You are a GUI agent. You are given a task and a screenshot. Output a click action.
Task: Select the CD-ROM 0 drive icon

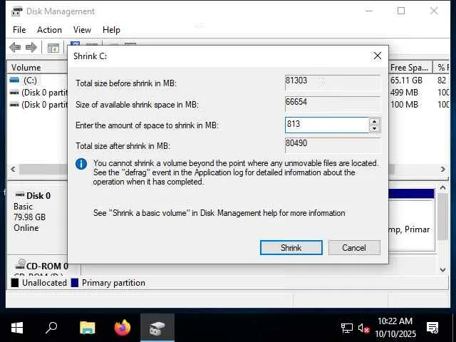(x=21, y=264)
